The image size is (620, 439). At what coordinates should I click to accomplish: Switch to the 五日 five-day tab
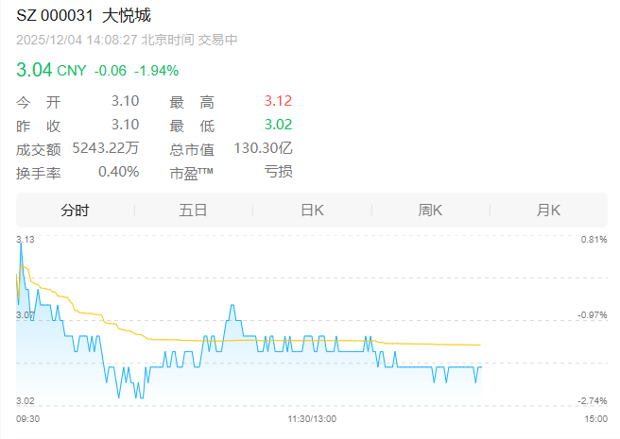pos(194,211)
